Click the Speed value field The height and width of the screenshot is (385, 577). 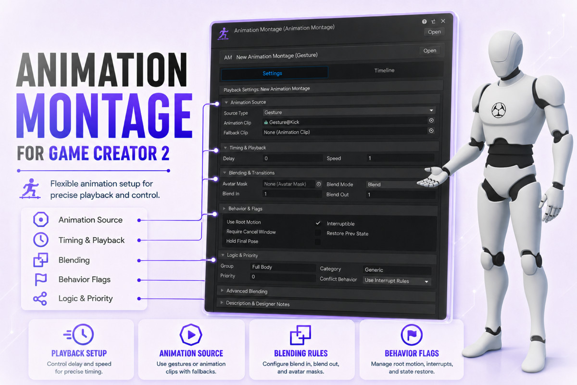(400, 158)
